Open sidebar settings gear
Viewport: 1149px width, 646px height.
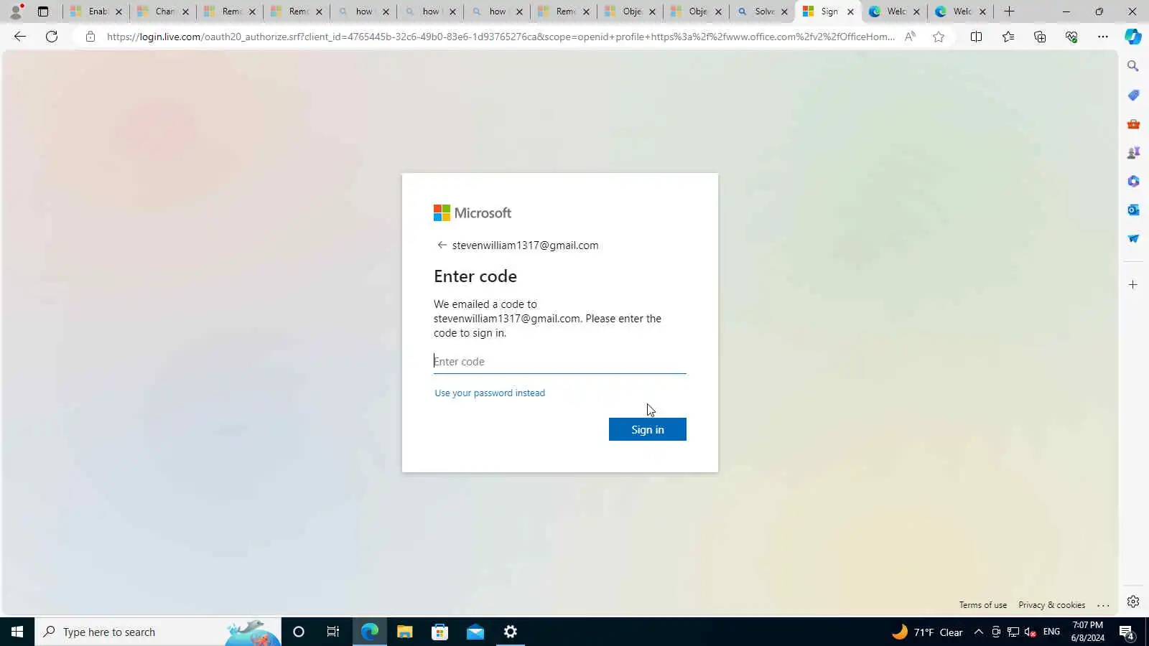coord(1133,601)
